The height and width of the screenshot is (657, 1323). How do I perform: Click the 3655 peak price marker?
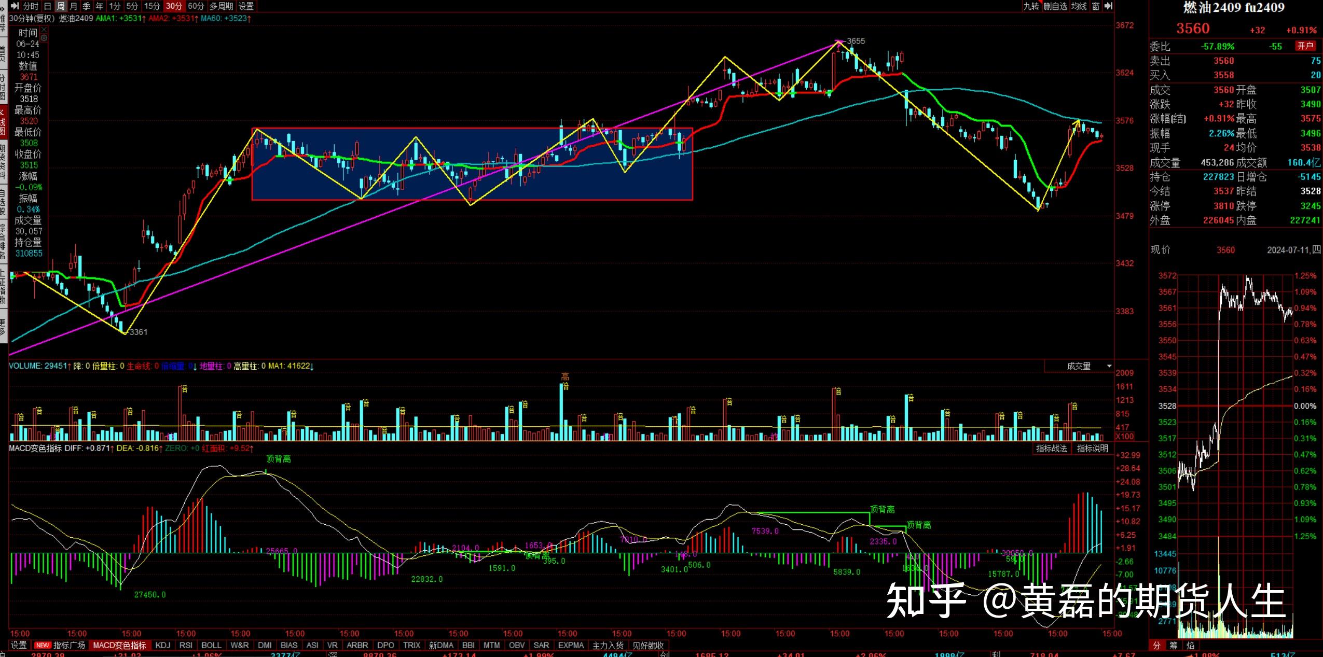click(856, 41)
